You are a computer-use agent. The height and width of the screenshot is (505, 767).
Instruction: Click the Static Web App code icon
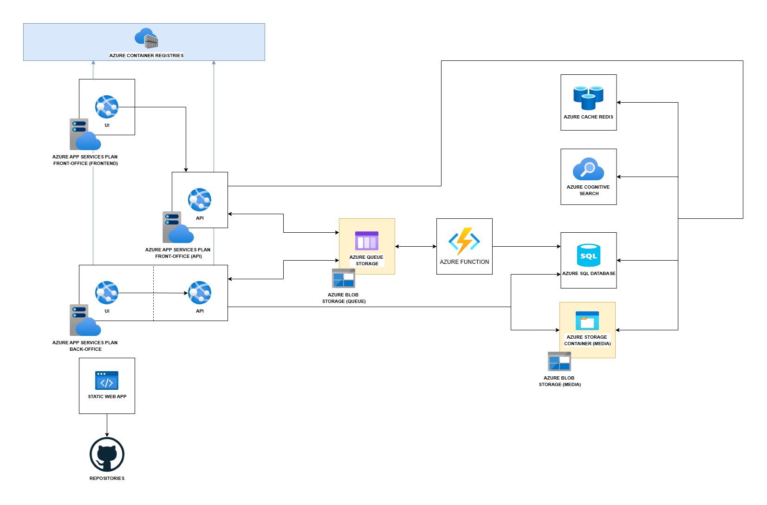tap(107, 380)
